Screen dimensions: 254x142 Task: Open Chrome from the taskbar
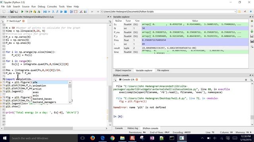click(x=112, y=138)
